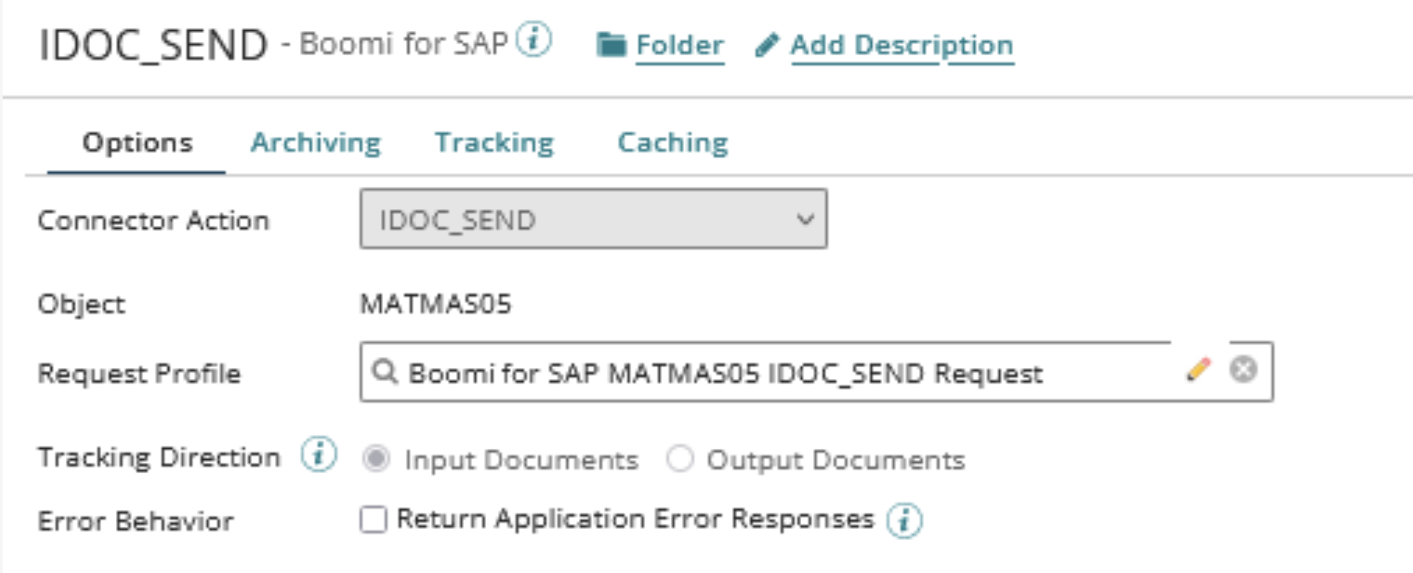Click the Folder link
Image resolution: width=1413 pixels, height=573 pixels.
click(680, 45)
